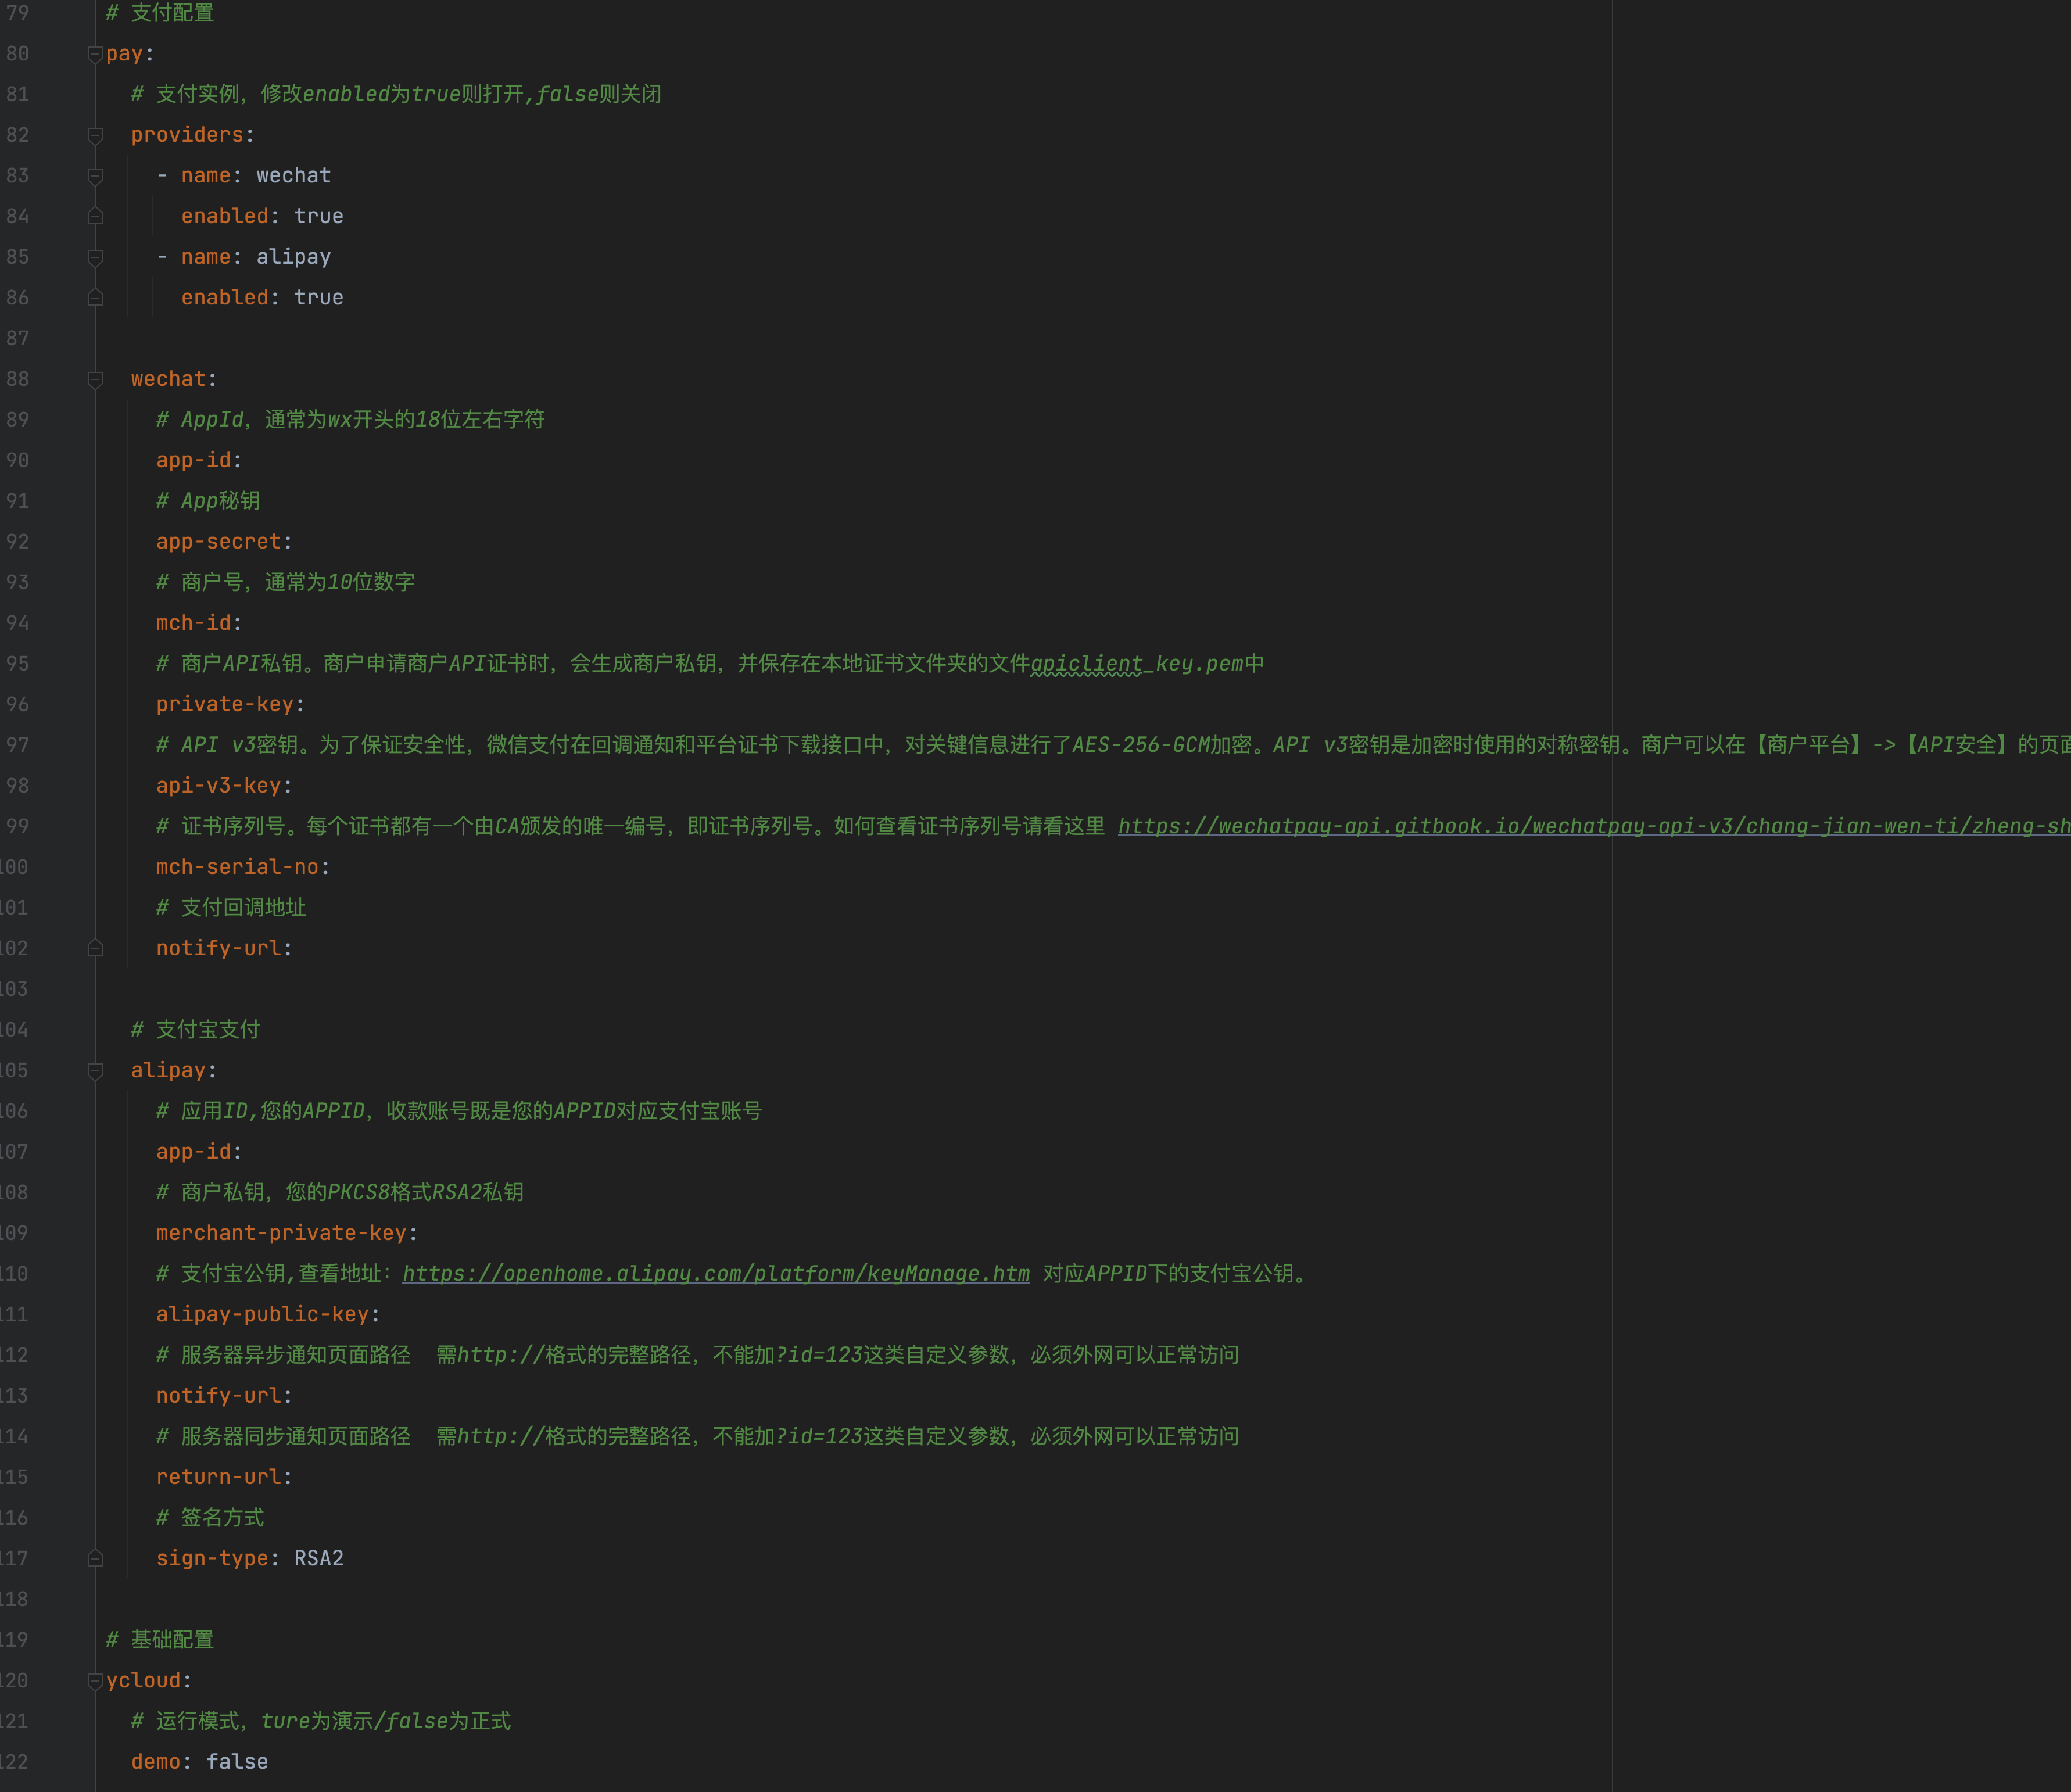Collapse the wechat: section fold marker
The height and width of the screenshot is (1792, 2071).
click(x=95, y=379)
